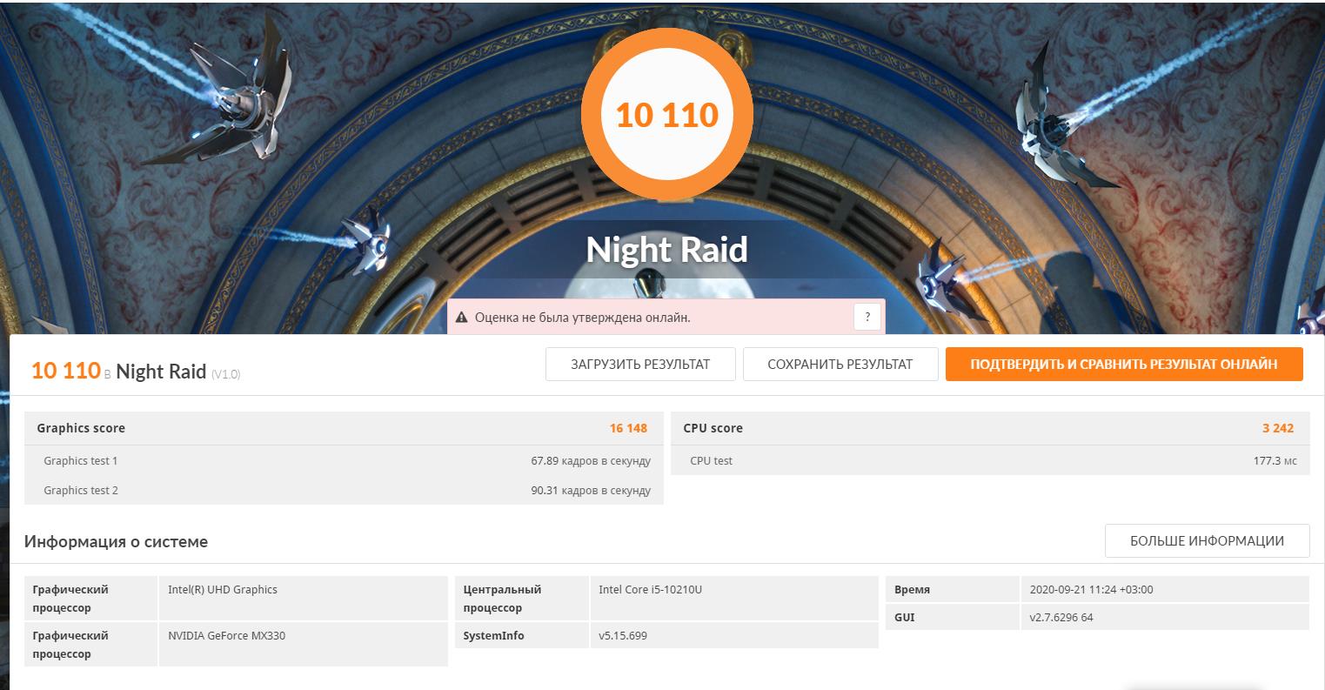The width and height of the screenshot is (1325, 690).
Task: Click the warning triangle icon in the alert
Action: [461, 318]
